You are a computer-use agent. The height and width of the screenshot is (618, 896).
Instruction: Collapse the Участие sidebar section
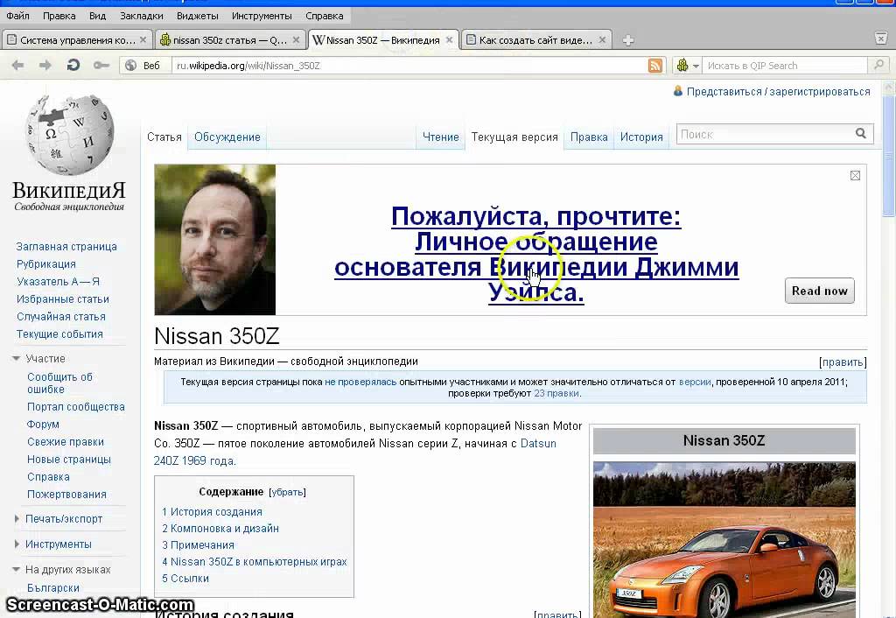(x=45, y=358)
